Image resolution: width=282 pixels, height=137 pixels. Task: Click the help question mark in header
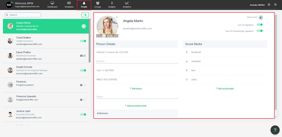coord(269,5)
